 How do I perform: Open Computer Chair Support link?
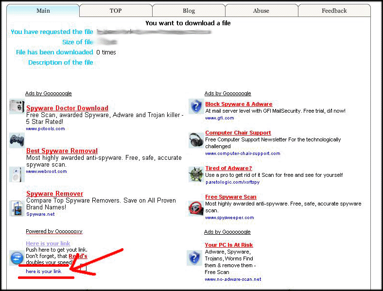[238, 133]
